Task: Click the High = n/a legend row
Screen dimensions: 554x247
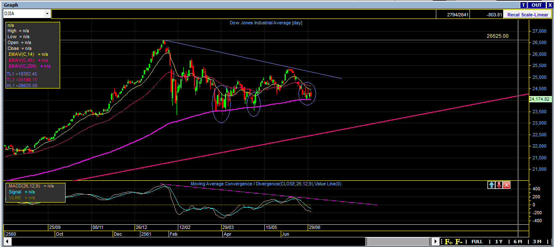Action: coord(18,31)
